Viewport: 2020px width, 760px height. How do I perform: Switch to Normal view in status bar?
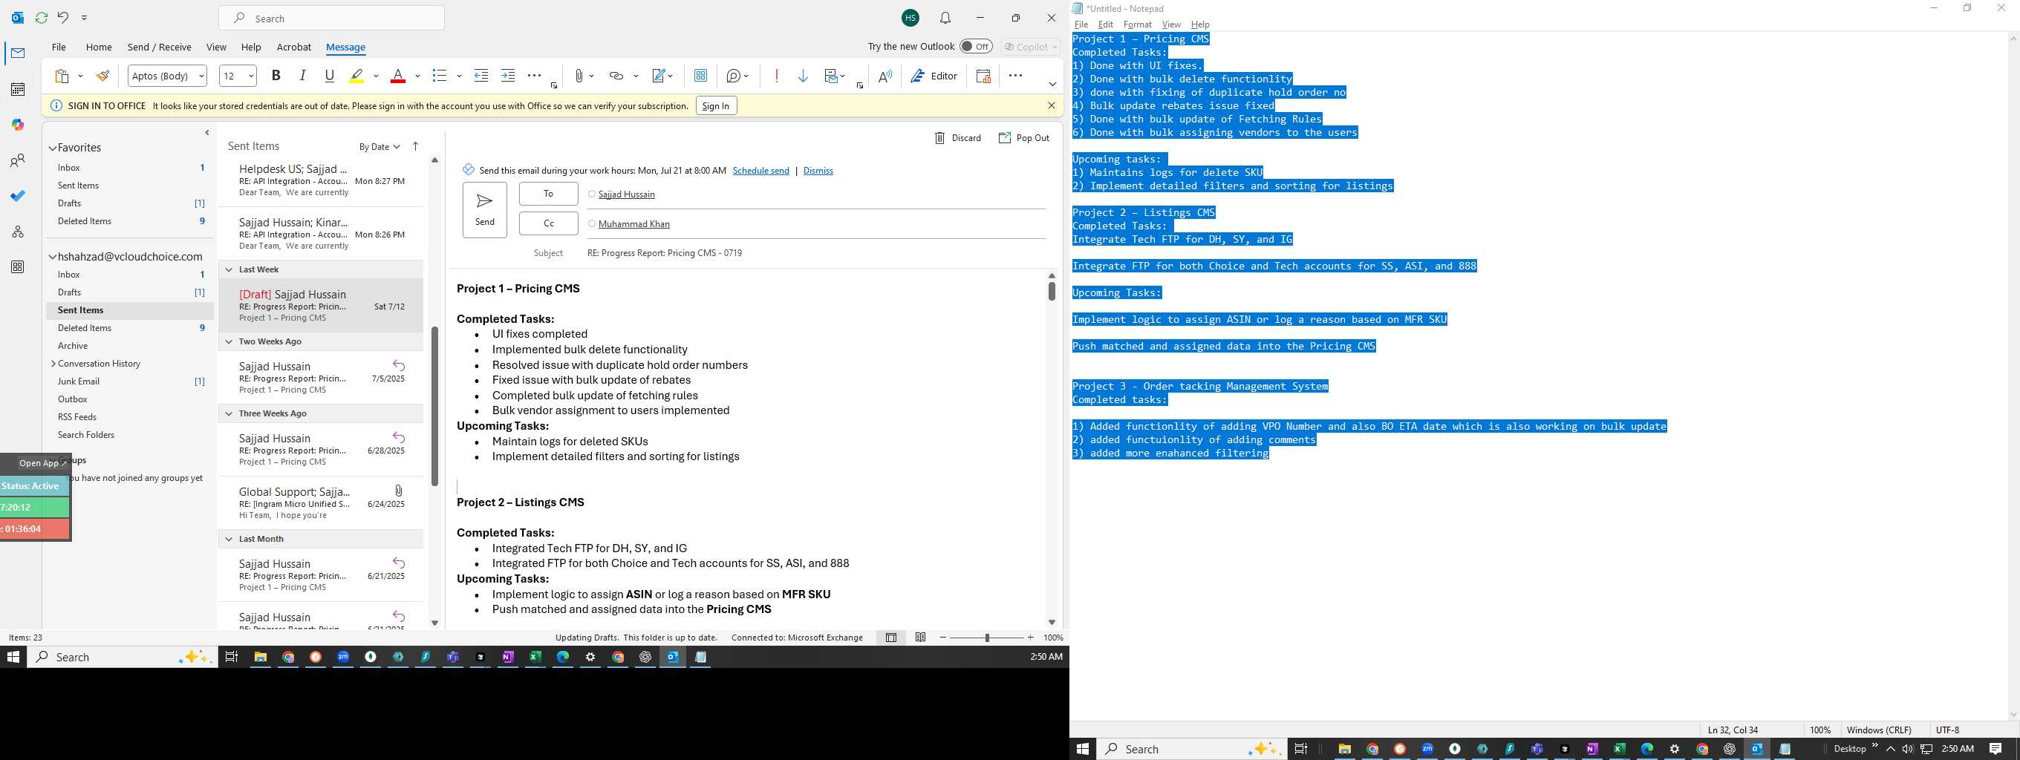click(x=891, y=638)
